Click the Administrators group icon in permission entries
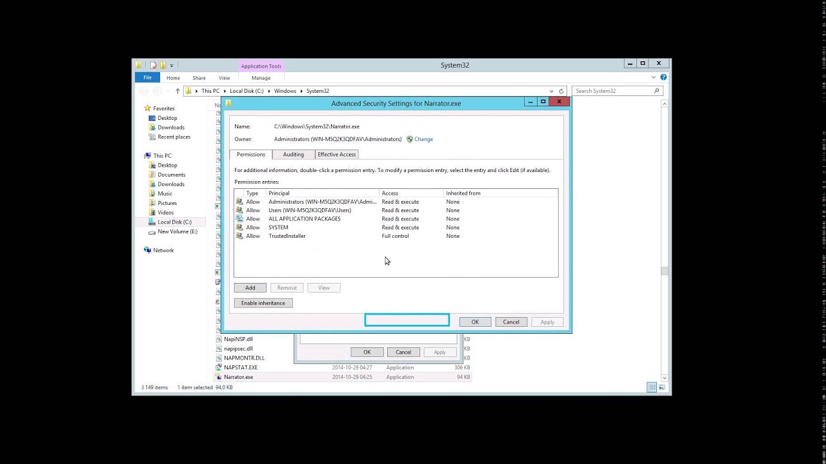 click(x=239, y=202)
